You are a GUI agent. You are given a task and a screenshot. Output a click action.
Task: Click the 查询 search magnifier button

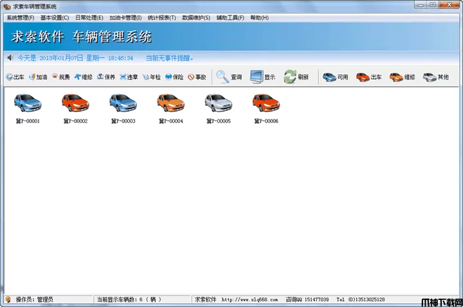coord(229,77)
